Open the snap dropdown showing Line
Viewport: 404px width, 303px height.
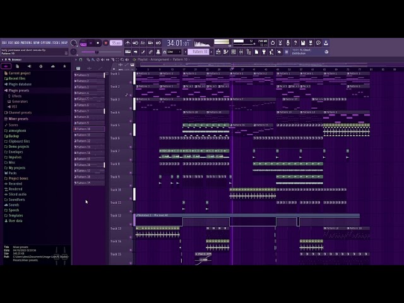174,52
